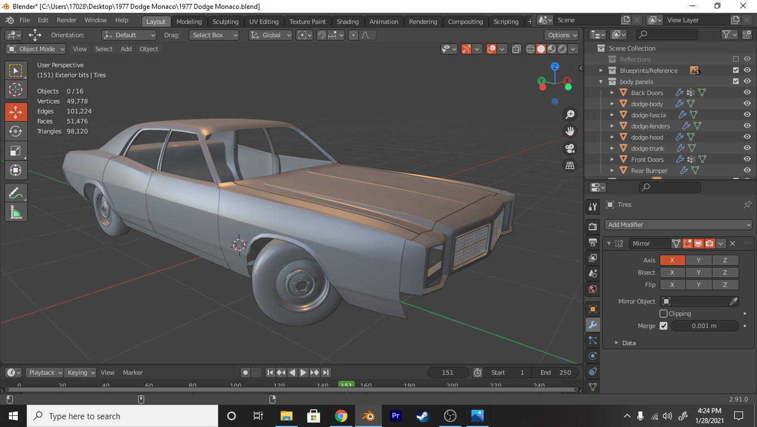757x427 pixels.
Task: Open the Object Mode dropdown
Action: (36, 49)
